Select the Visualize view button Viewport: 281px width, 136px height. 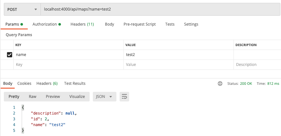pyautogui.click(x=77, y=97)
